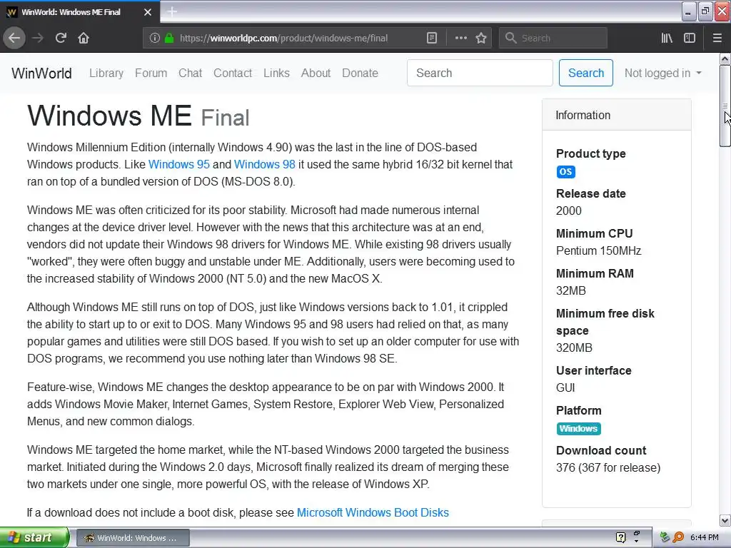Open the Library nav item
This screenshot has width=731, height=548.
(106, 73)
